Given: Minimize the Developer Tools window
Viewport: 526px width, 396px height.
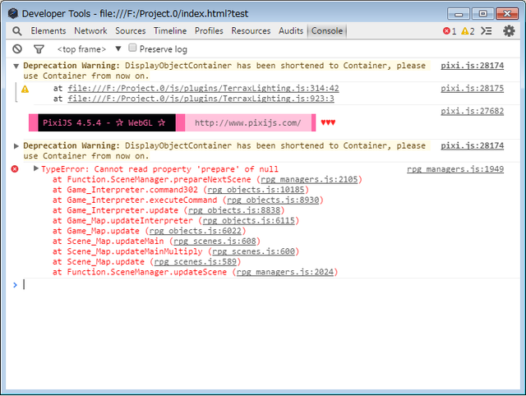Looking at the screenshot, I should pos(459,14).
